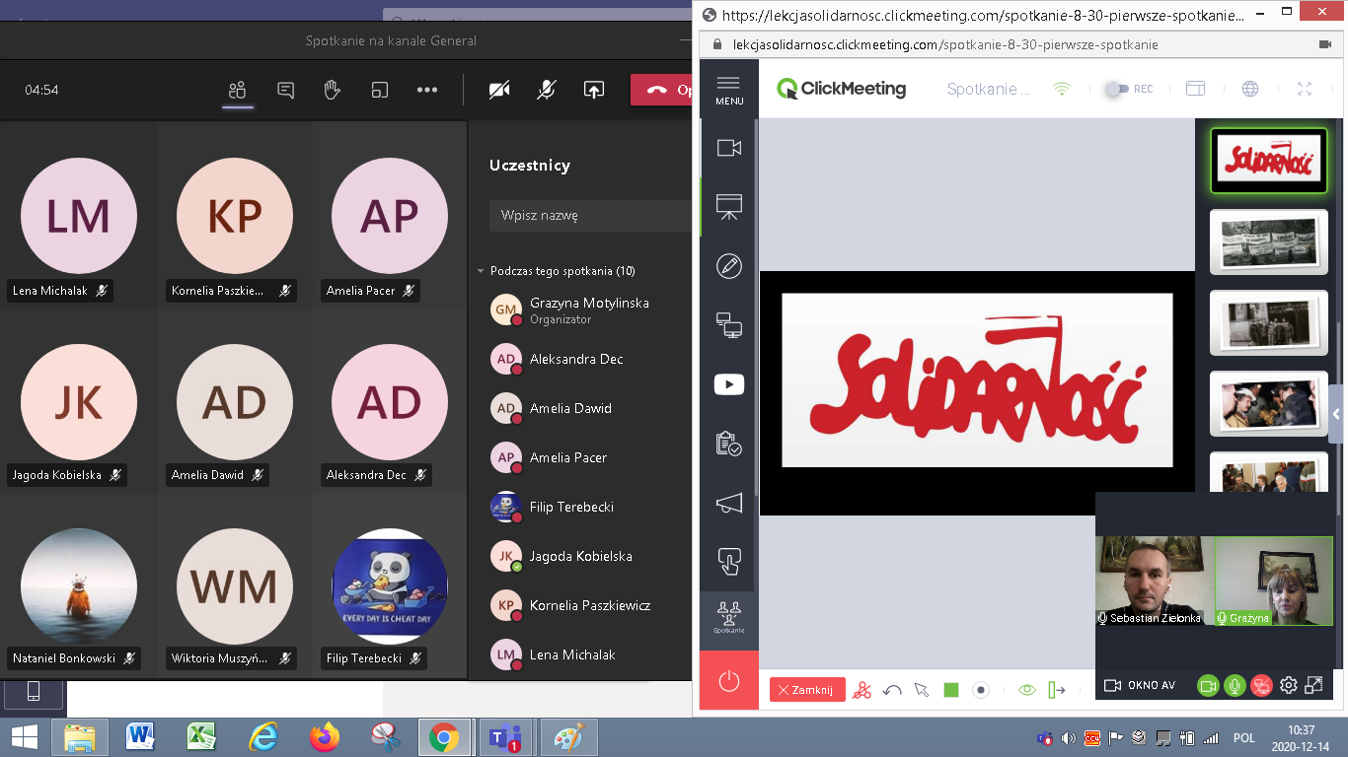Screen dimensions: 1348x757
Task: Open ClickMeeting YouTube sidebar tool
Action: [729, 384]
